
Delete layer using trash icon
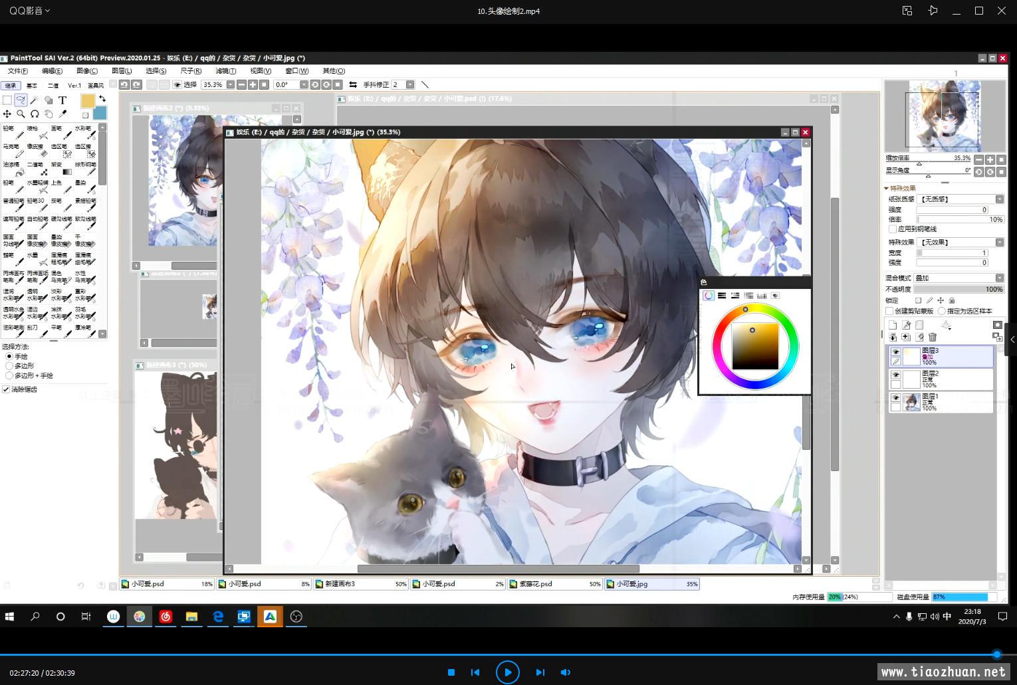tap(933, 338)
